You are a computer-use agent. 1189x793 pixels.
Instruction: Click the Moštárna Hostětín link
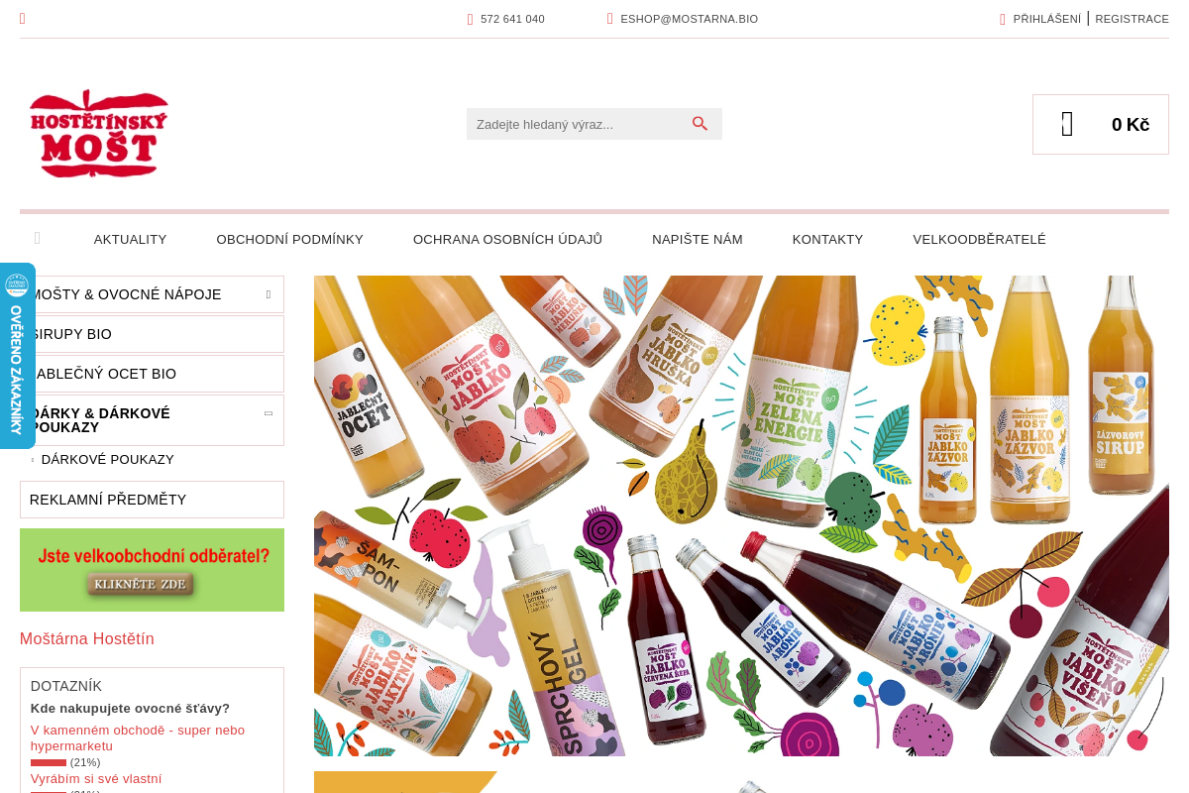coord(87,639)
